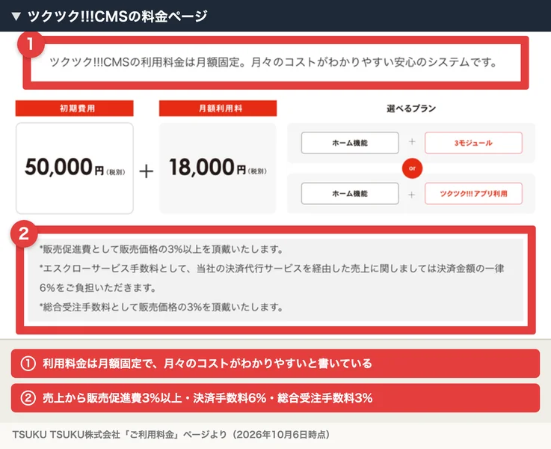Click the red summary bar ① 利用料金は月額固定で

pos(275,363)
